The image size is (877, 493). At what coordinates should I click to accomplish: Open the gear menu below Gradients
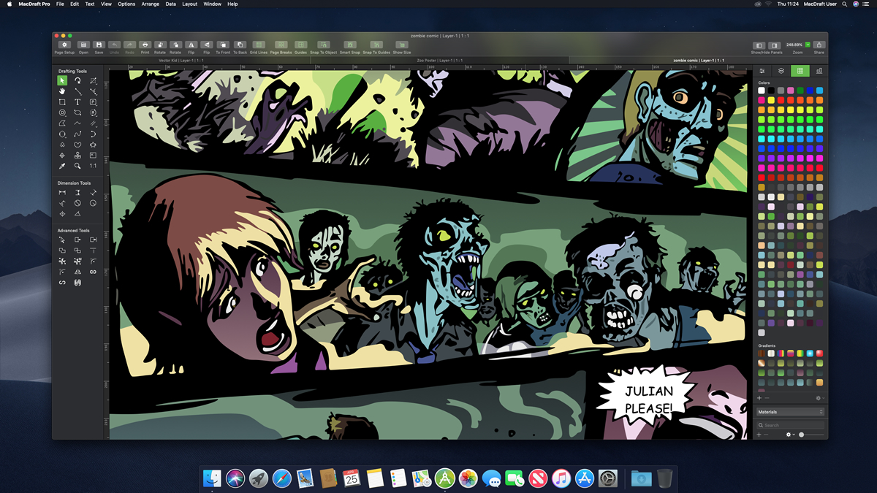tap(819, 398)
